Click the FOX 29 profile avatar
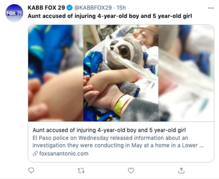This screenshot has height=179, width=219. coord(14,13)
